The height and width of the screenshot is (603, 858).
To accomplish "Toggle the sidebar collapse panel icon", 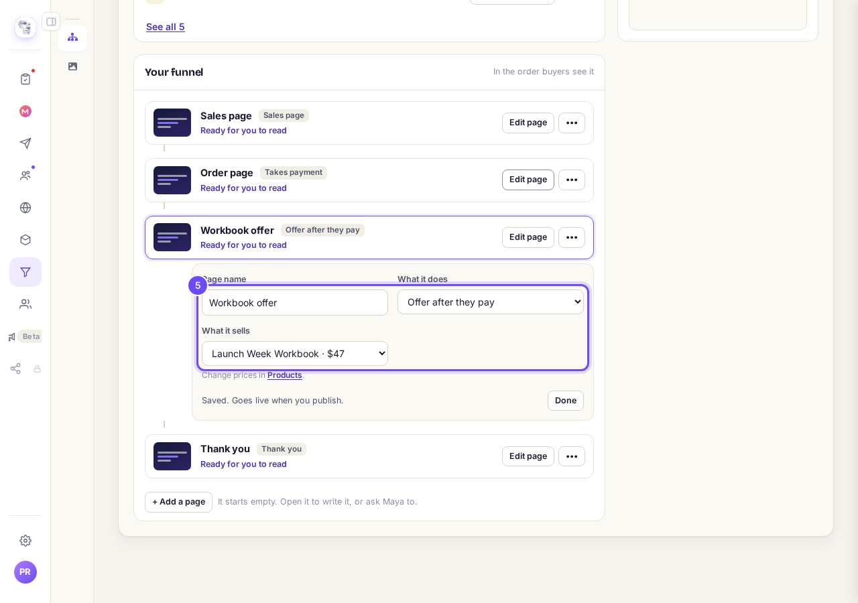I will click(51, 21).
